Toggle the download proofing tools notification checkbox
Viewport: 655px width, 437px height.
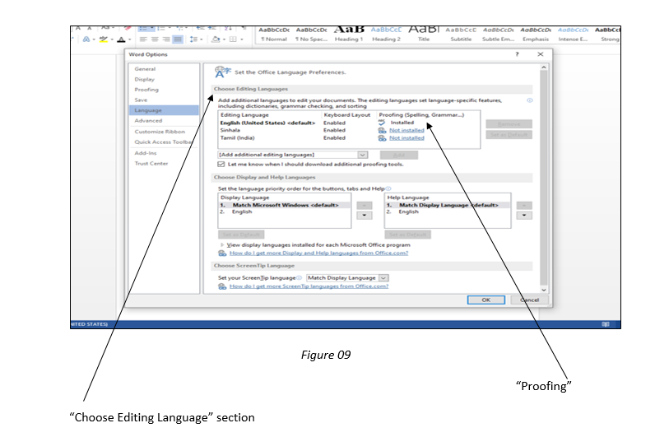click(x=221, y=165)
